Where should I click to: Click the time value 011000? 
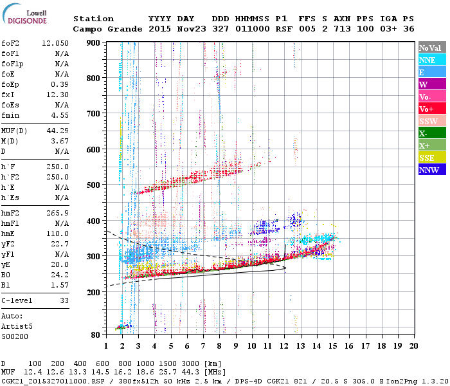point(252,29)
